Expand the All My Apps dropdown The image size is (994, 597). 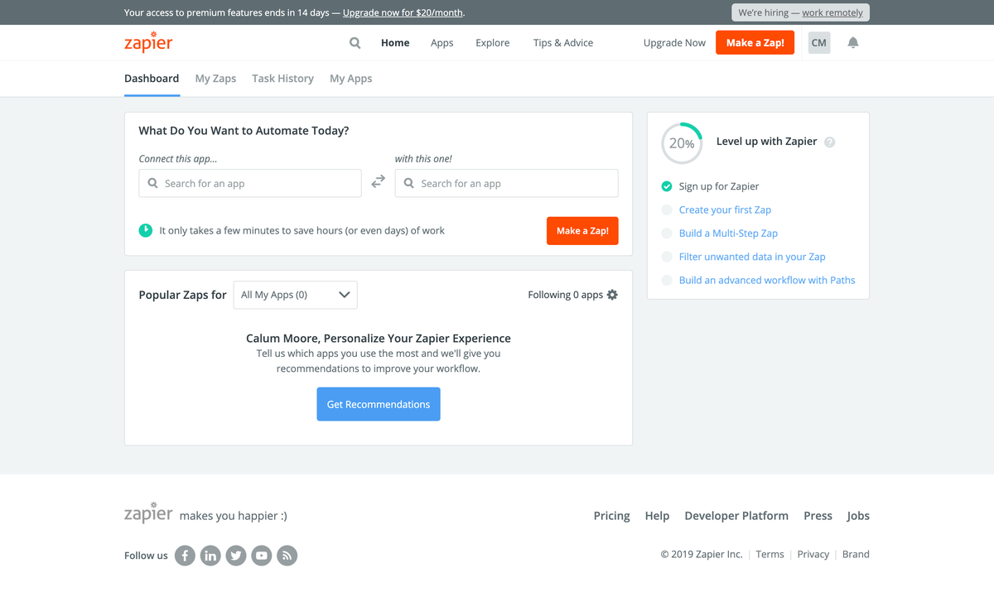[295, 295]
